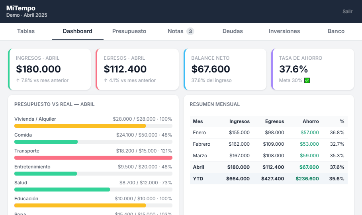The width and height of the screenshot is (362, 215).
Task: Click the Mes column header
Action: pyautogui.click(x=198, y=121)
